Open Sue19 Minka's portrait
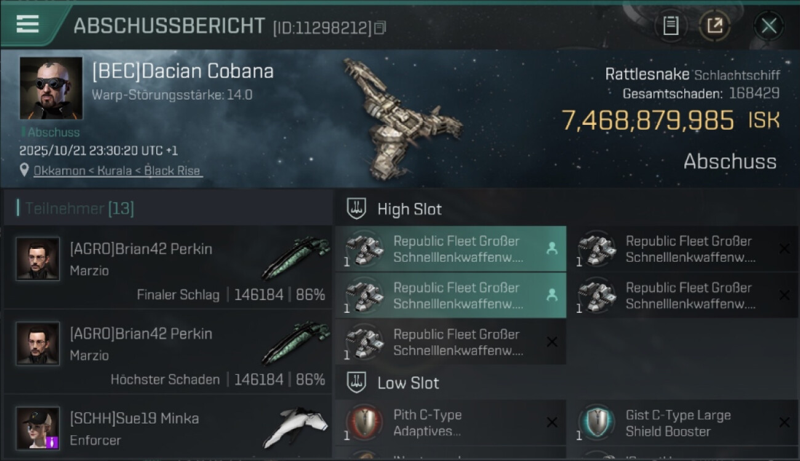The height and width of the screenshot is (461, 800). pos(38,428)
